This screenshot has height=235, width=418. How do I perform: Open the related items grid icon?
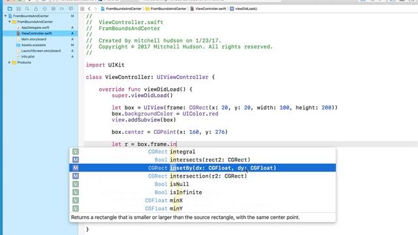coord(82,8)
